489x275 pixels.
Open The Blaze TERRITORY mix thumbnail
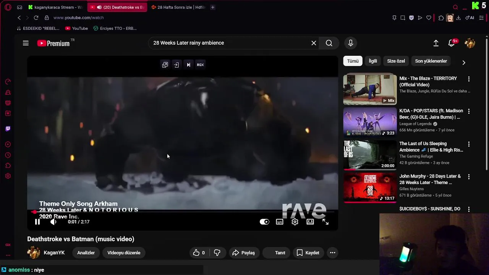point(370,89)
